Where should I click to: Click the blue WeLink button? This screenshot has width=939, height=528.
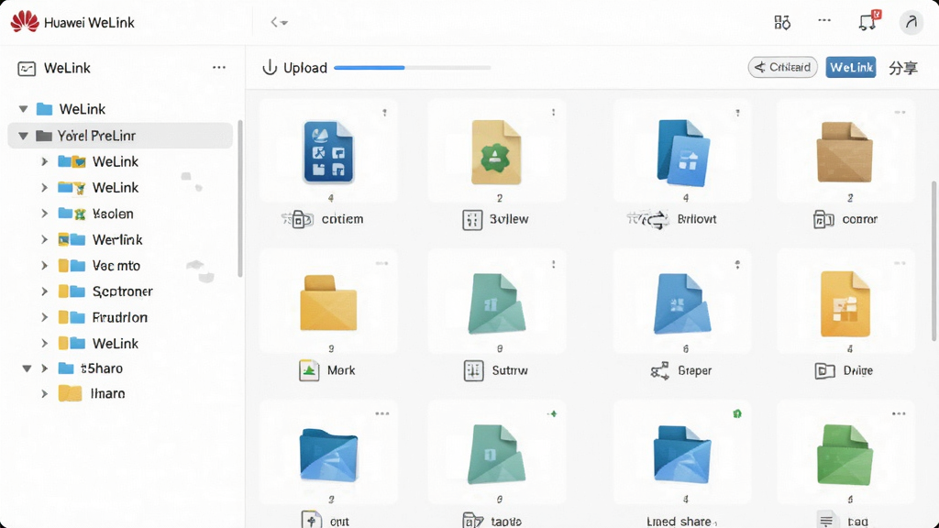click(x=850, y=67)
